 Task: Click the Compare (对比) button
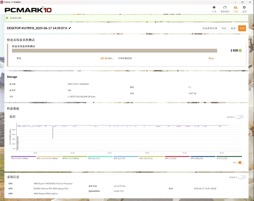point(224,28)
